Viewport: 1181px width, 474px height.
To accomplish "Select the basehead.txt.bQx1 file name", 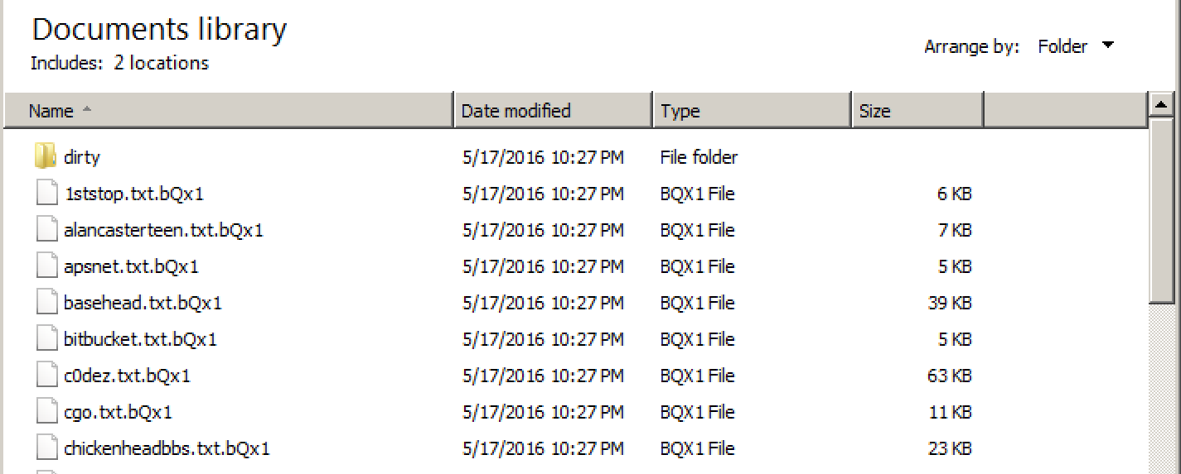I will point(143,303).
